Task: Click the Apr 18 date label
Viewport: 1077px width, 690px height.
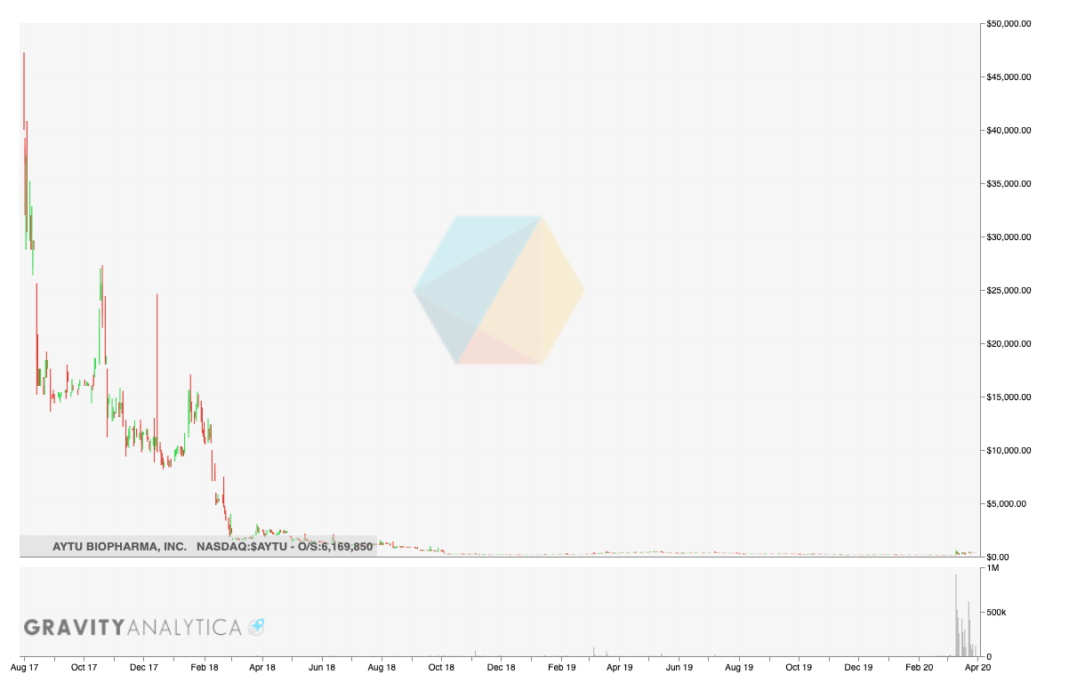Action: 261,666
